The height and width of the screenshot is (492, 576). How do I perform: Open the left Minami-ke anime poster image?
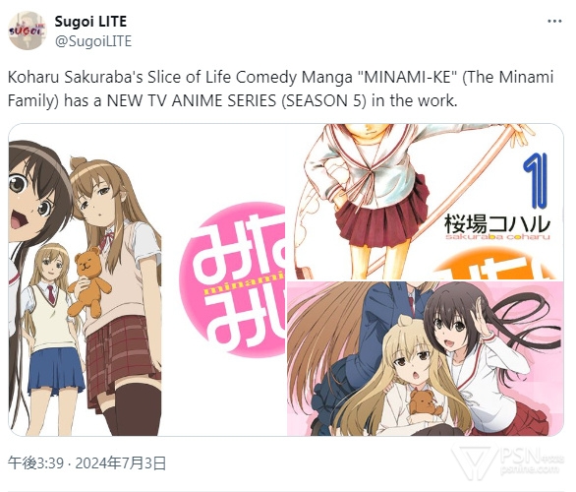coord(146,279)
